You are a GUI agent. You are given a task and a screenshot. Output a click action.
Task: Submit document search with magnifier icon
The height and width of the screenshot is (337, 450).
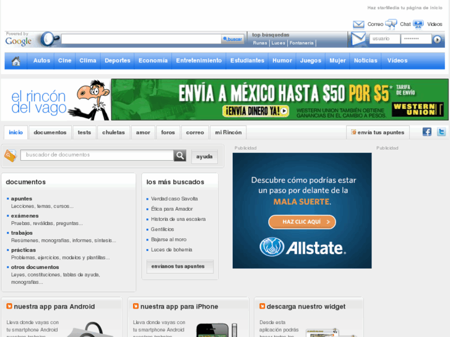pyautogui.click(x=180, y=155)
